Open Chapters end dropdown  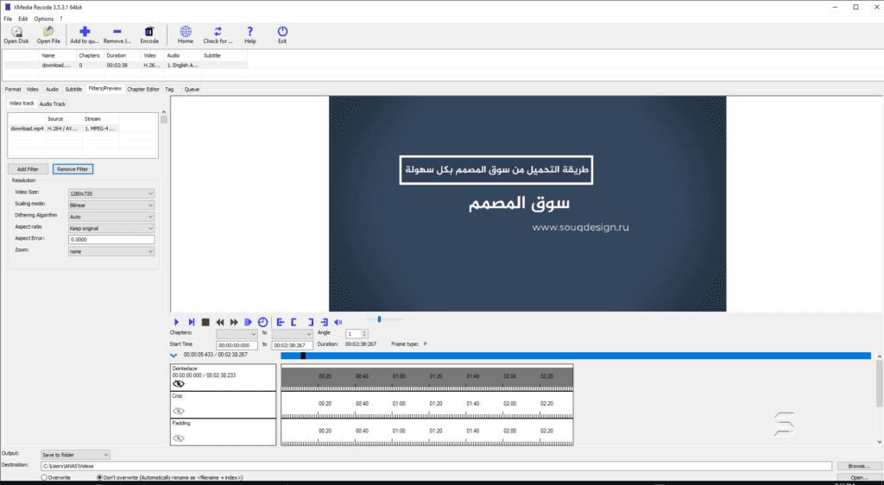[292, 333]
